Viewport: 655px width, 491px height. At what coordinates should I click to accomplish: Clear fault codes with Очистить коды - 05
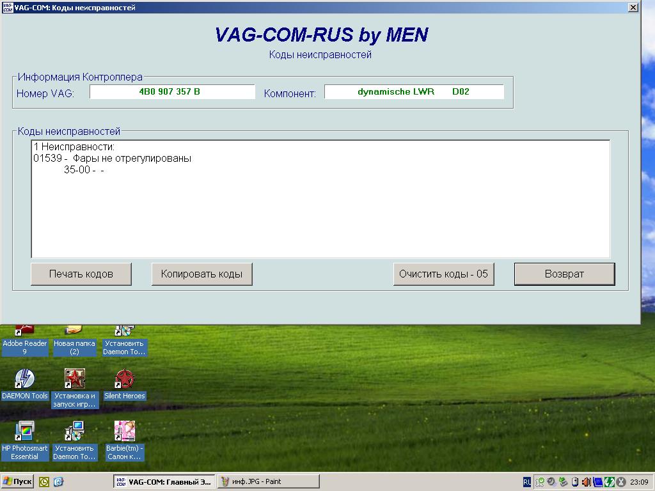coord(443,274)
